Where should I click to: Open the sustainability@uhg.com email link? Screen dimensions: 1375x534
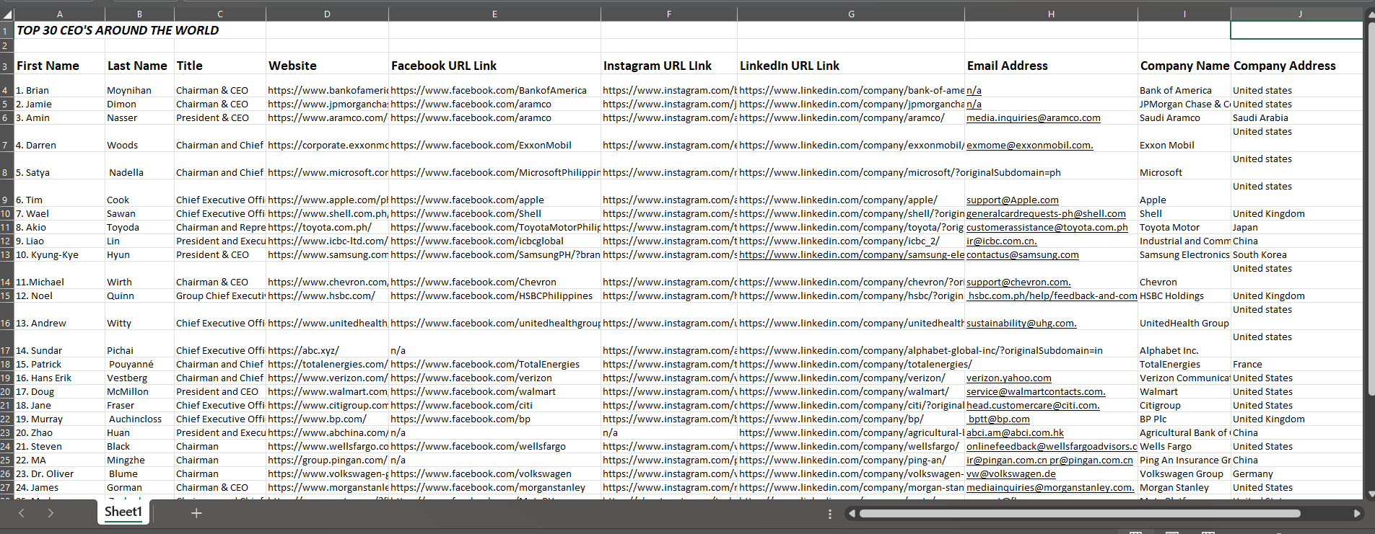pyautogui.click(x=1021, y=323)
